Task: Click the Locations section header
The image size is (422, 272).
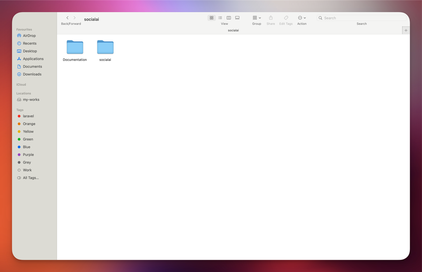Action: (x=24, y=93)
